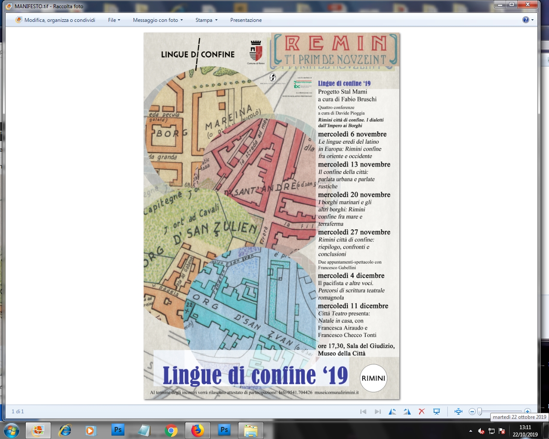Screen dimensions: 549x439
Task: Open Action Center flag icon
Action: (502, 431)
